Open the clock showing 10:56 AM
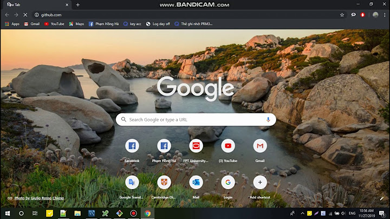The image size is (390, 219). coord(367,213)
